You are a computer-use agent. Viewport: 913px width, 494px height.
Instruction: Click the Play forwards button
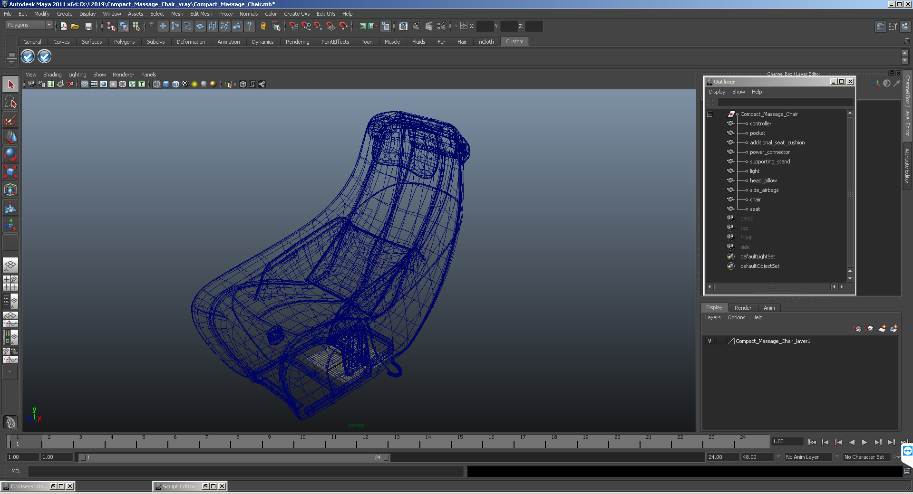click(x=864, y=442)
